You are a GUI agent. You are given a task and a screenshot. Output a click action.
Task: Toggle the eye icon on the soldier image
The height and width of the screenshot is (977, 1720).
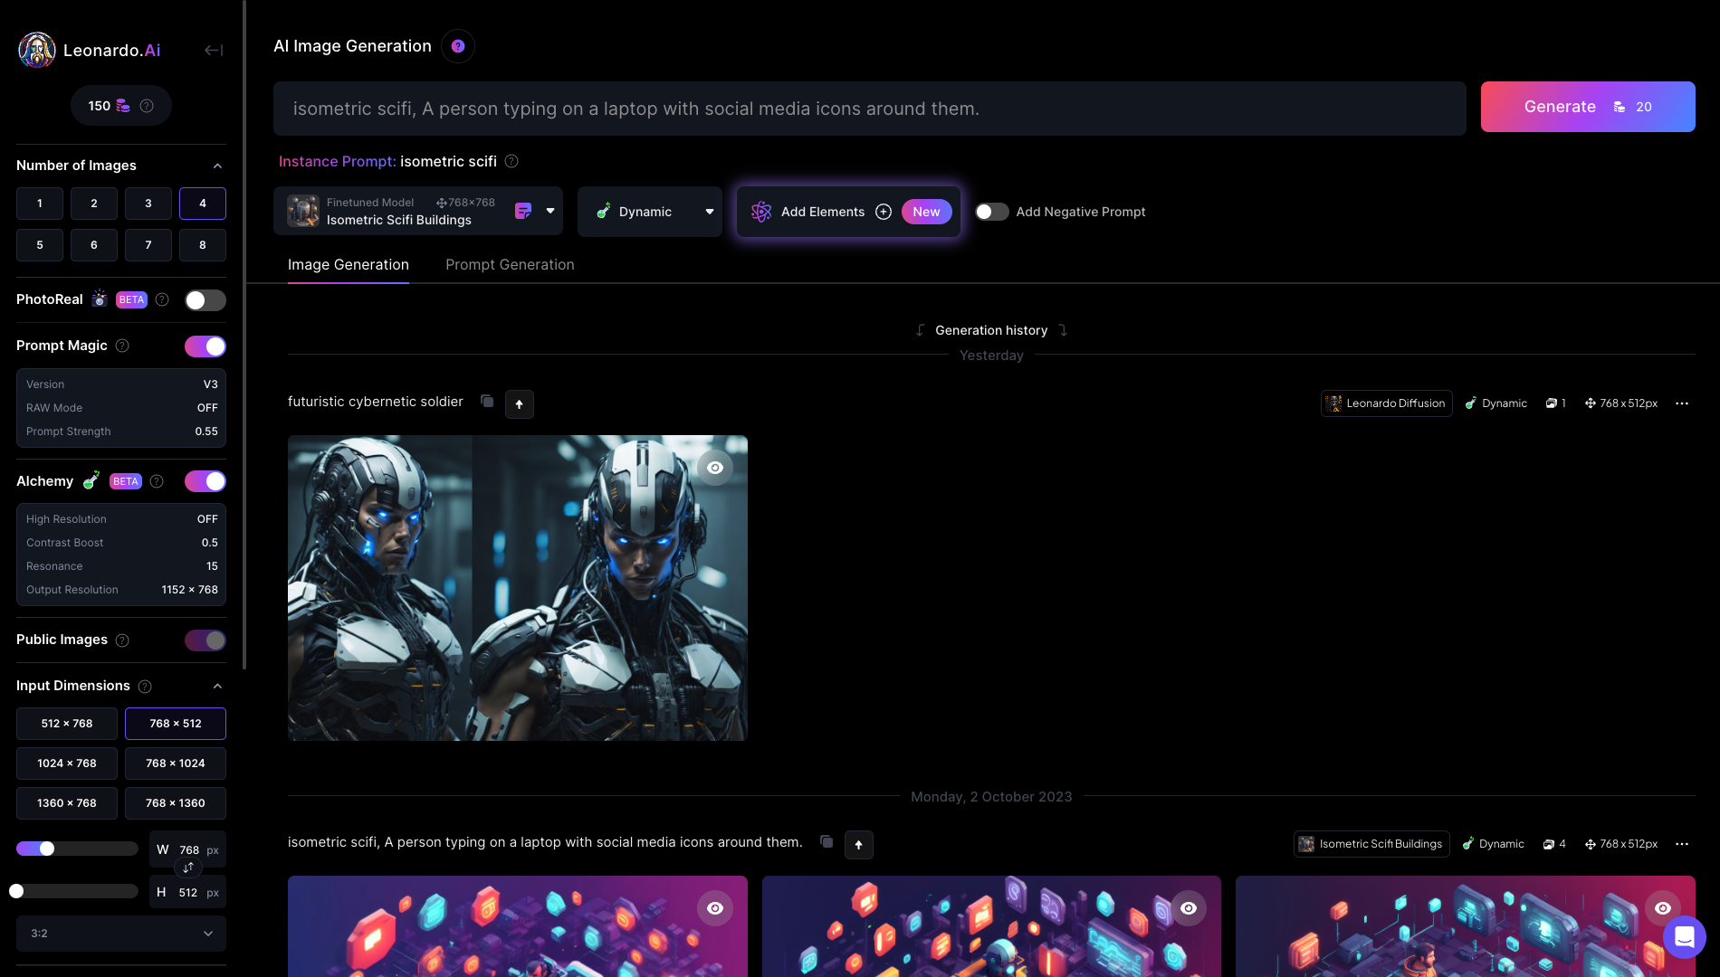[715, 468]
